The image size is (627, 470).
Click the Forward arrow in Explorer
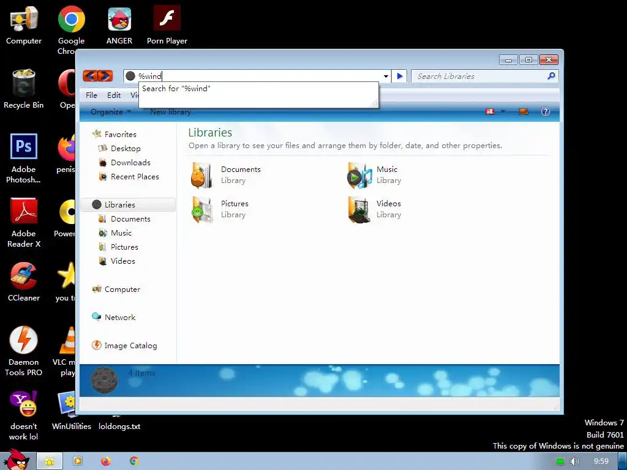pyautogui.click(x=105, y=75)
